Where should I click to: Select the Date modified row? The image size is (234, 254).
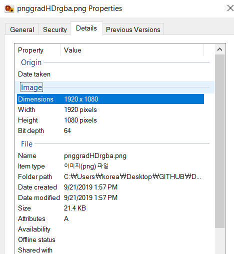pyautogui.click(x=110, y=197)
